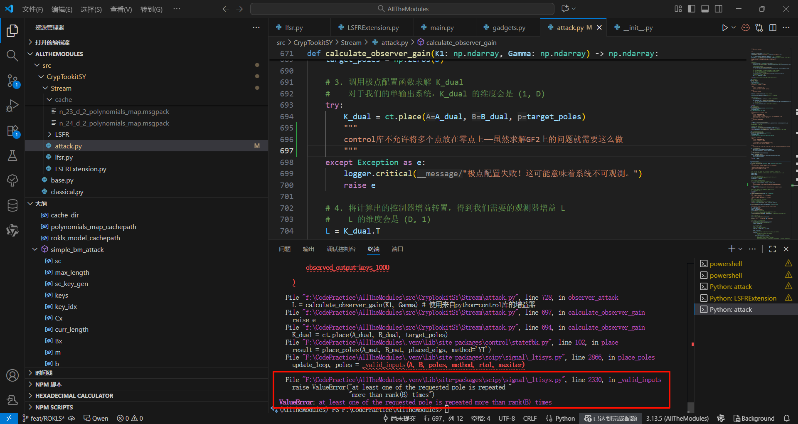Click the Run Python File play button
This screenshot has height=424, width=798.
[724, 27]
